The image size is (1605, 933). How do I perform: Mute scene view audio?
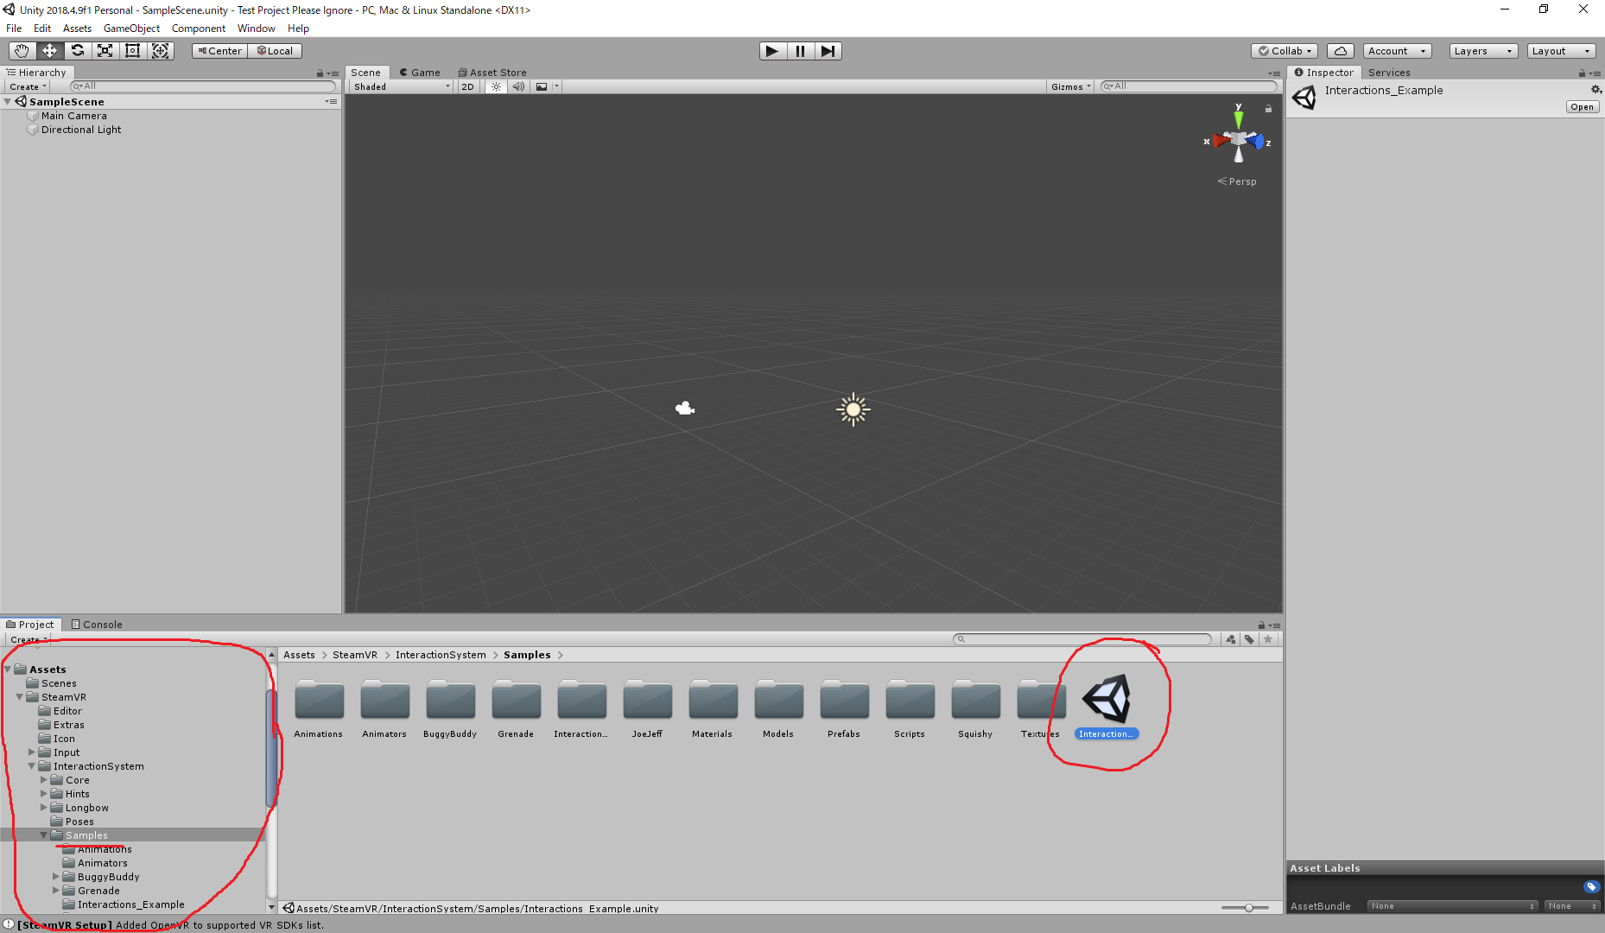(x=518, y=86)
